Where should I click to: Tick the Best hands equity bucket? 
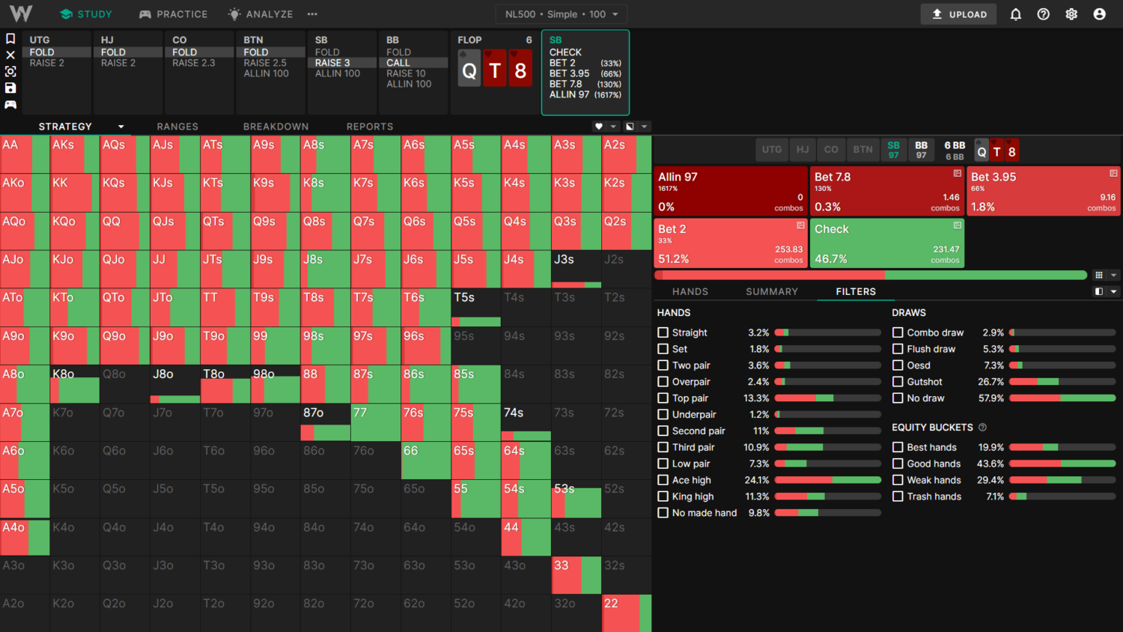898,447
